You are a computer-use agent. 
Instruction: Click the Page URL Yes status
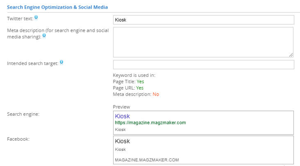click(140, 88)
